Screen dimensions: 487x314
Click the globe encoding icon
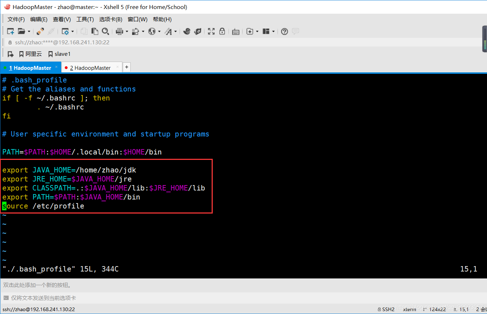click(152, 31)
